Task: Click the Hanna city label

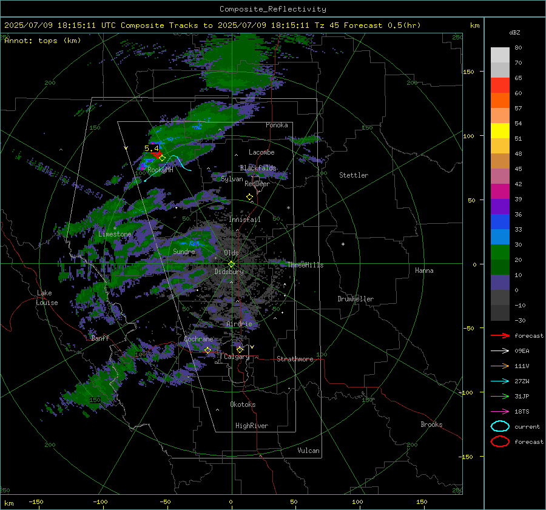Action: tap(424, 270)
